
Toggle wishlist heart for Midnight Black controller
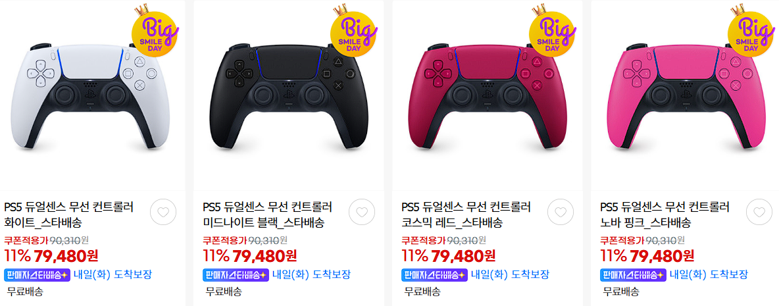tap(362, 212)
